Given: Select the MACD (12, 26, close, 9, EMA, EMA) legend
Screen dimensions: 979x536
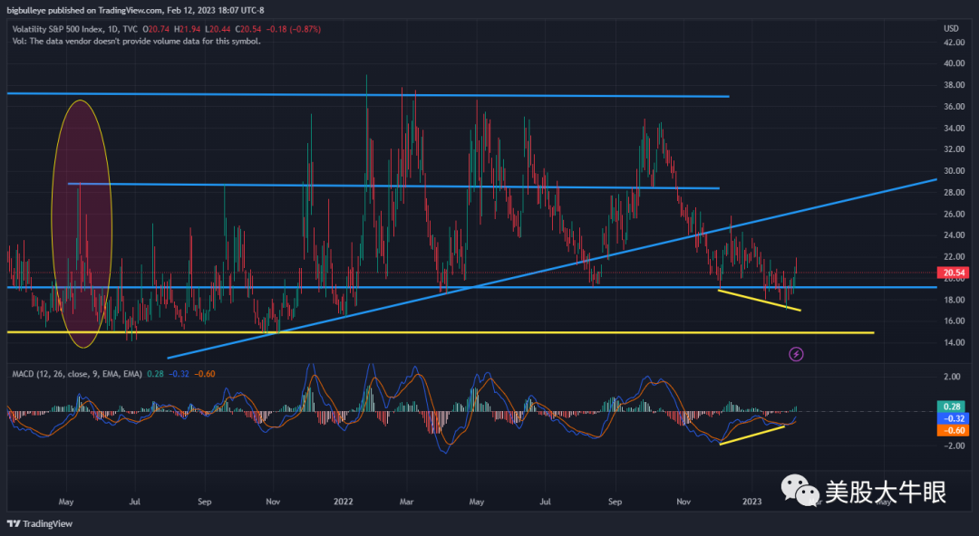Looking at the screenshot, I should pyautogui.click(x=77, y=374).
